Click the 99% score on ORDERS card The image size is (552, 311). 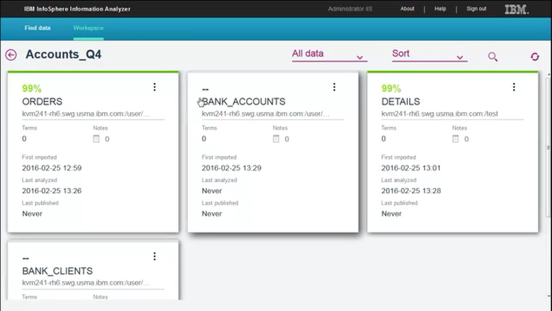pyautogui.click(x=31, y=88)
